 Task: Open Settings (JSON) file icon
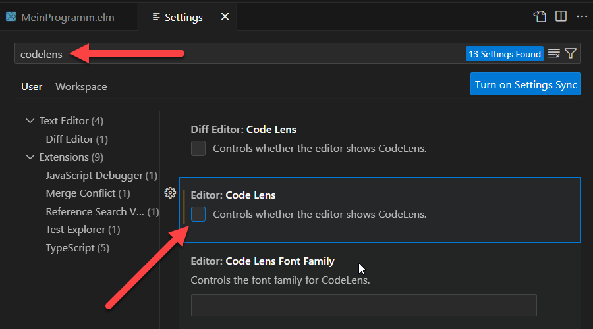tap(540, 16)
